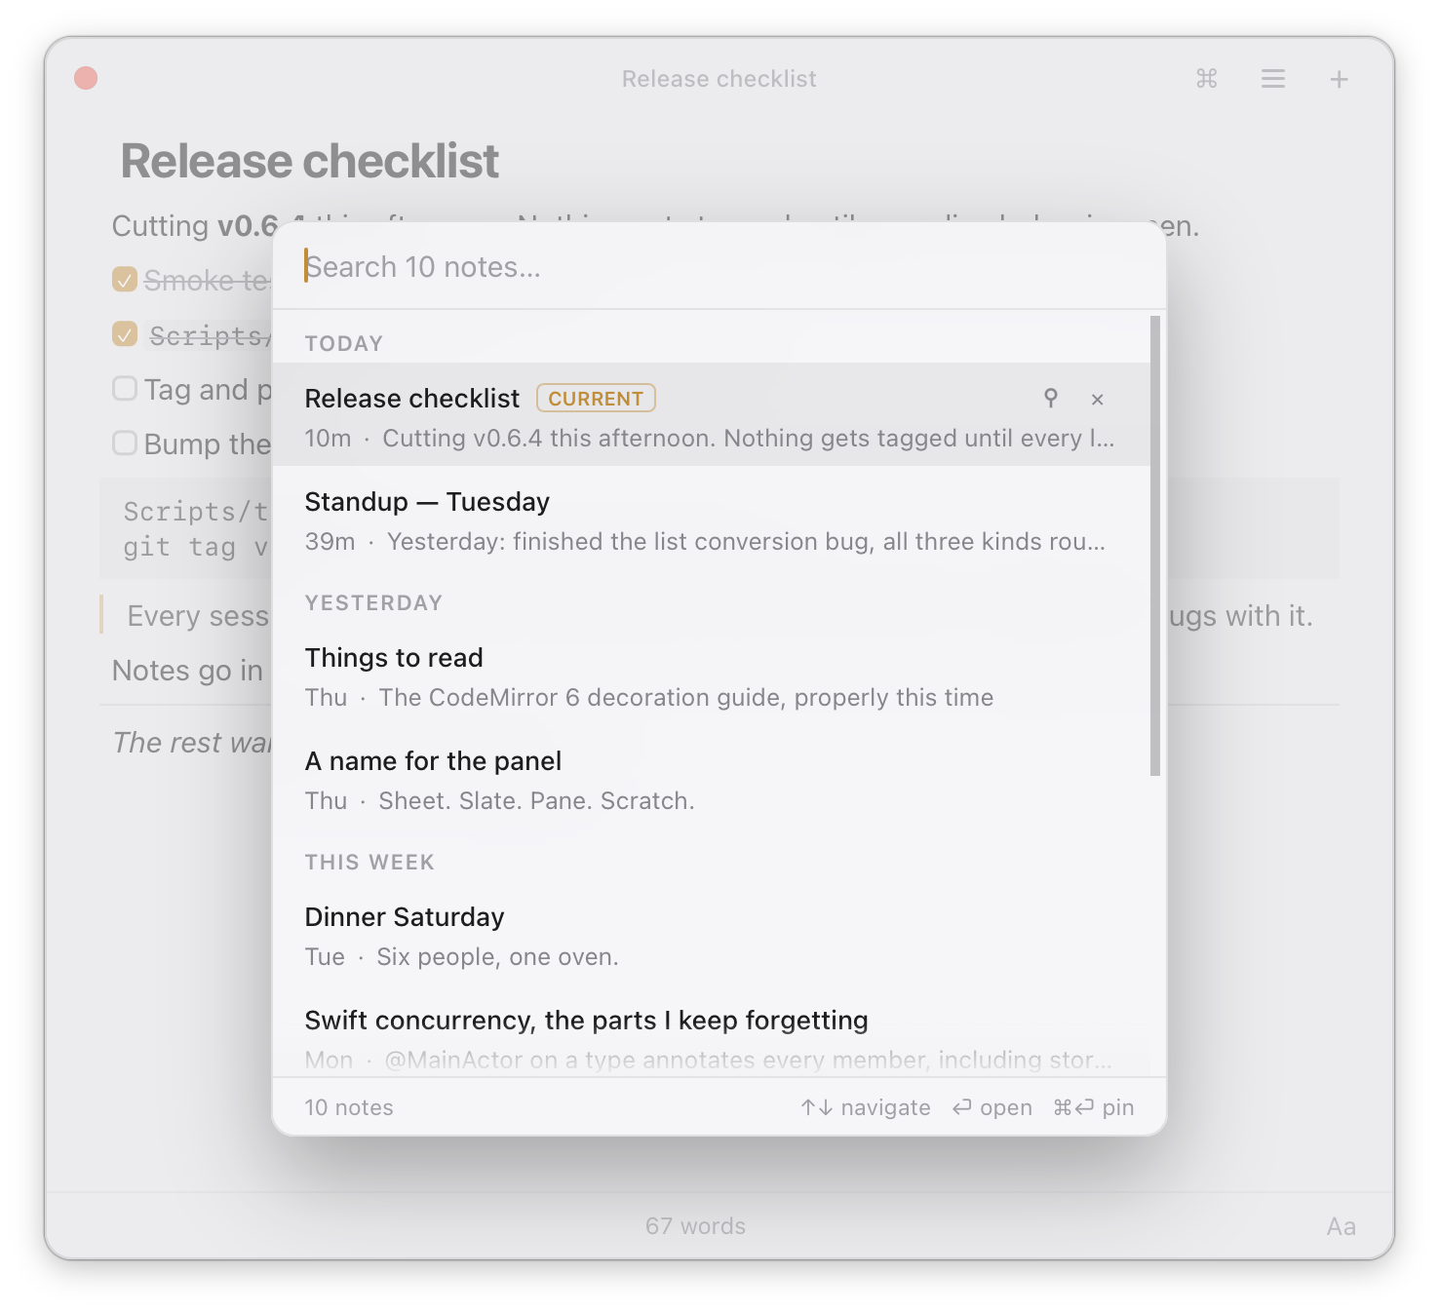The height and width of the screenshot is (1312, 1439).
Task: Click the CodeMirror 6 decoration guide preview
Action: point(686,697)
